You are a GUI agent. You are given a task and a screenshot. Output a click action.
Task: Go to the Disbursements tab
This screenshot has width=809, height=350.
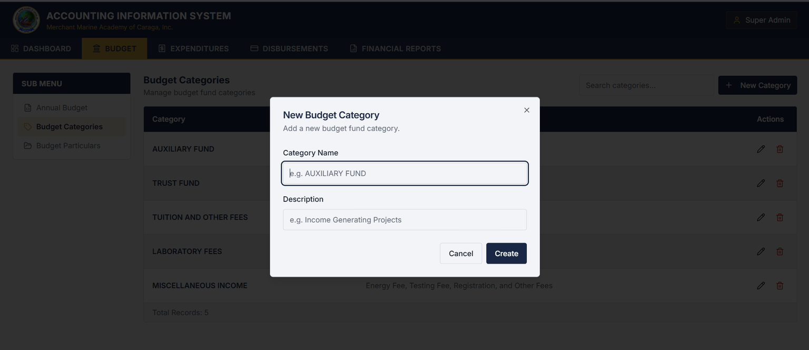tap(289, 48)
